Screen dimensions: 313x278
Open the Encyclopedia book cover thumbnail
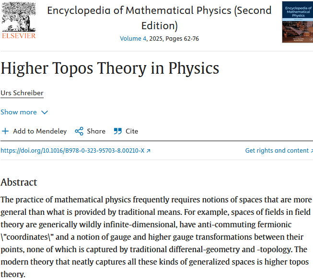pyautogui.click(x=298, y=22)
